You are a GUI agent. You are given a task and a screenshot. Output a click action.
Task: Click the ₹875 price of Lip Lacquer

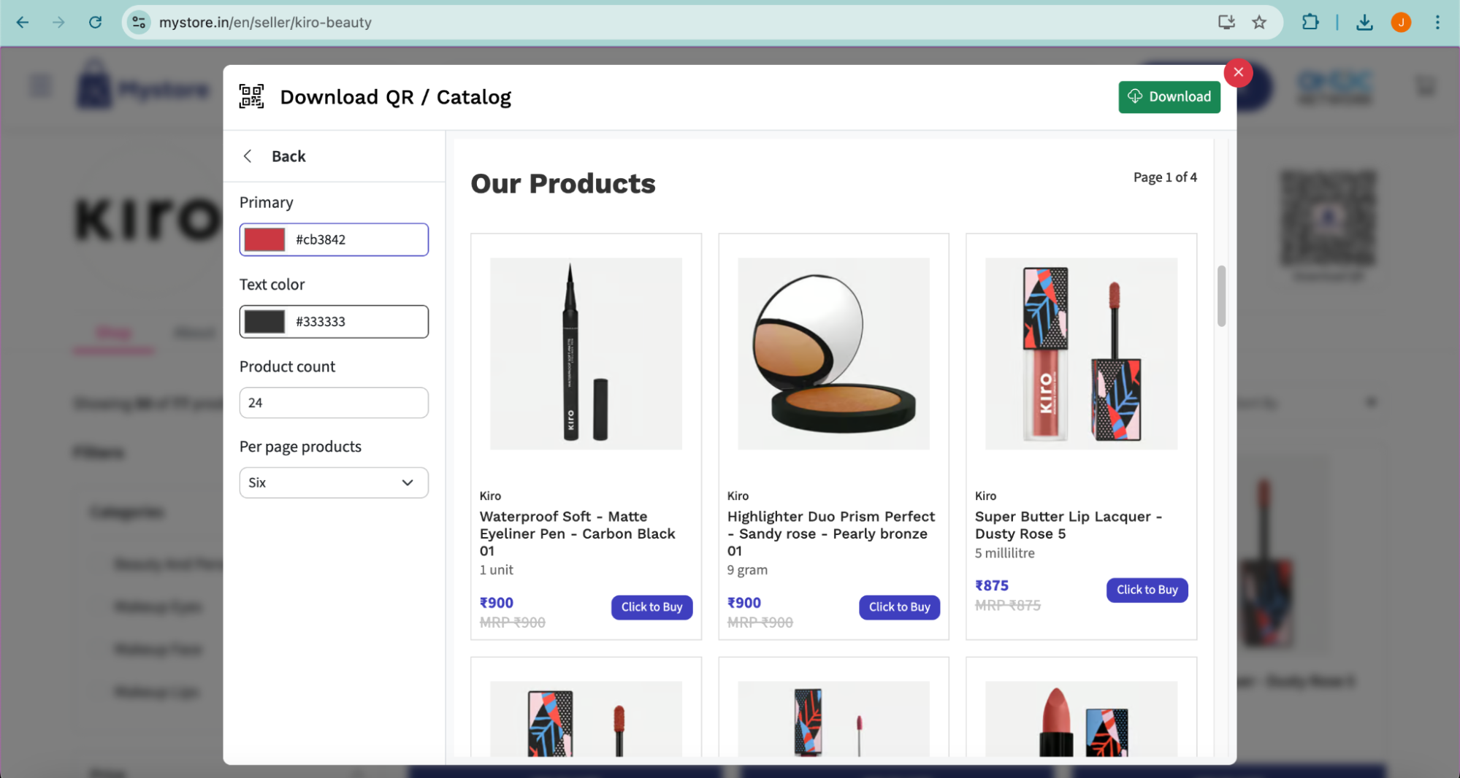991,585
